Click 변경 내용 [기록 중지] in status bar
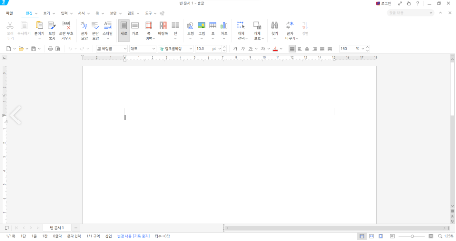This screenshot has width=456, height=241. pyautogui.click(x=134, y=236)
